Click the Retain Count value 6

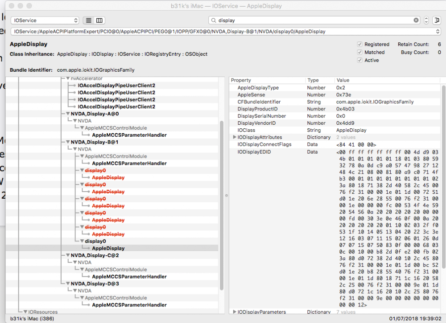pyautogui.click(x=439, y=44)
